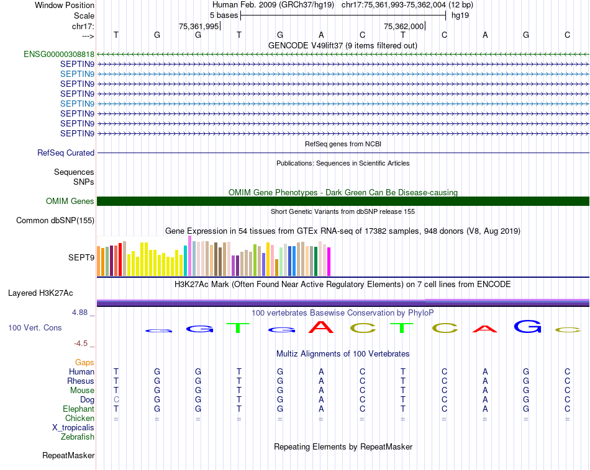Click the 100 vertebrates Basewise Conservation title

pos(342,313)
